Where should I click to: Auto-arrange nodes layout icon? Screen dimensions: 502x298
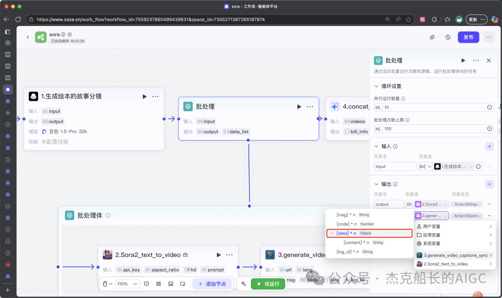point(159,284)
